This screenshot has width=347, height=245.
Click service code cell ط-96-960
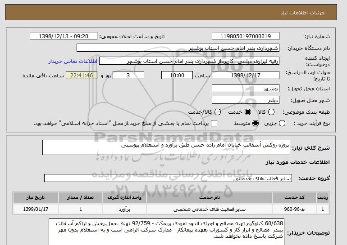294,209
